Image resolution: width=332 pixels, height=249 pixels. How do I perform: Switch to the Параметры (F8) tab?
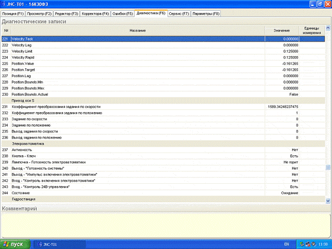pos(206,12)
